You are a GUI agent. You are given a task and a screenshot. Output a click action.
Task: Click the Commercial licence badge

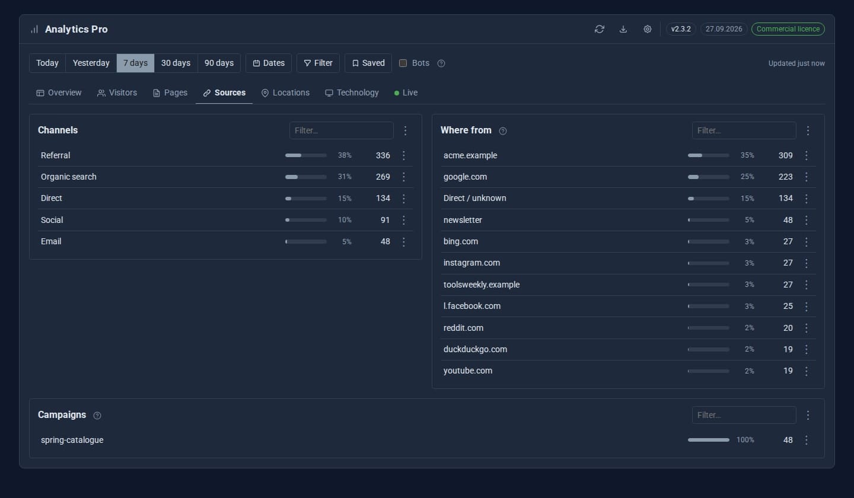click(x=788, y=29)
